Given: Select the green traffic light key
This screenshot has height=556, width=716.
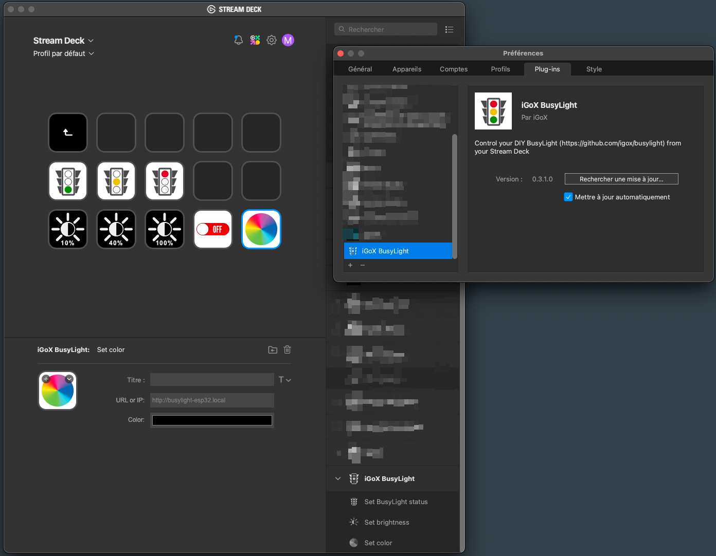Looking at the screenshot, I should (68, 181).
